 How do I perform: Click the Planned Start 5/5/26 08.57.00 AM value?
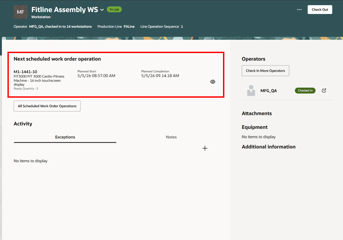click(x=96, y=76)
